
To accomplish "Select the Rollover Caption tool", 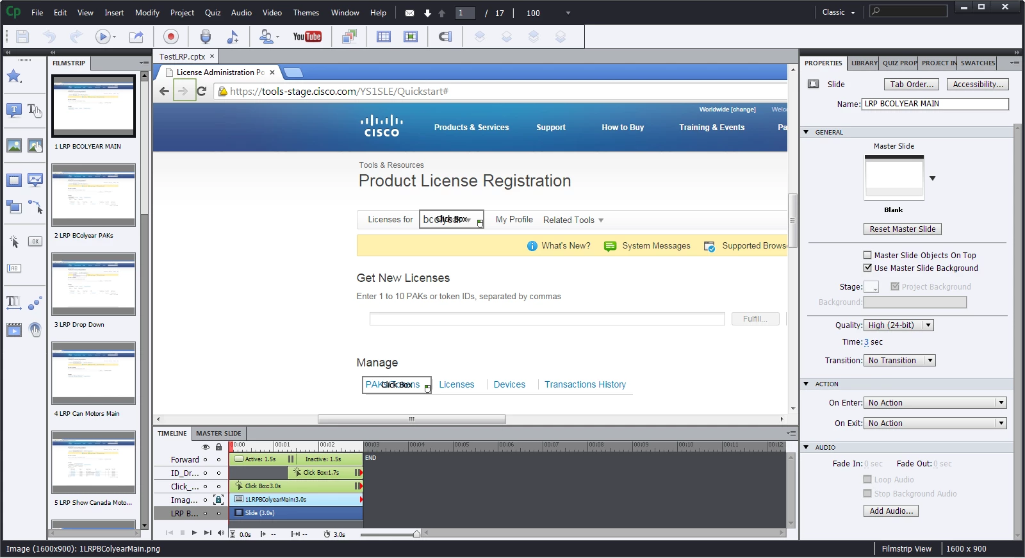I will [x=35, y=110].
